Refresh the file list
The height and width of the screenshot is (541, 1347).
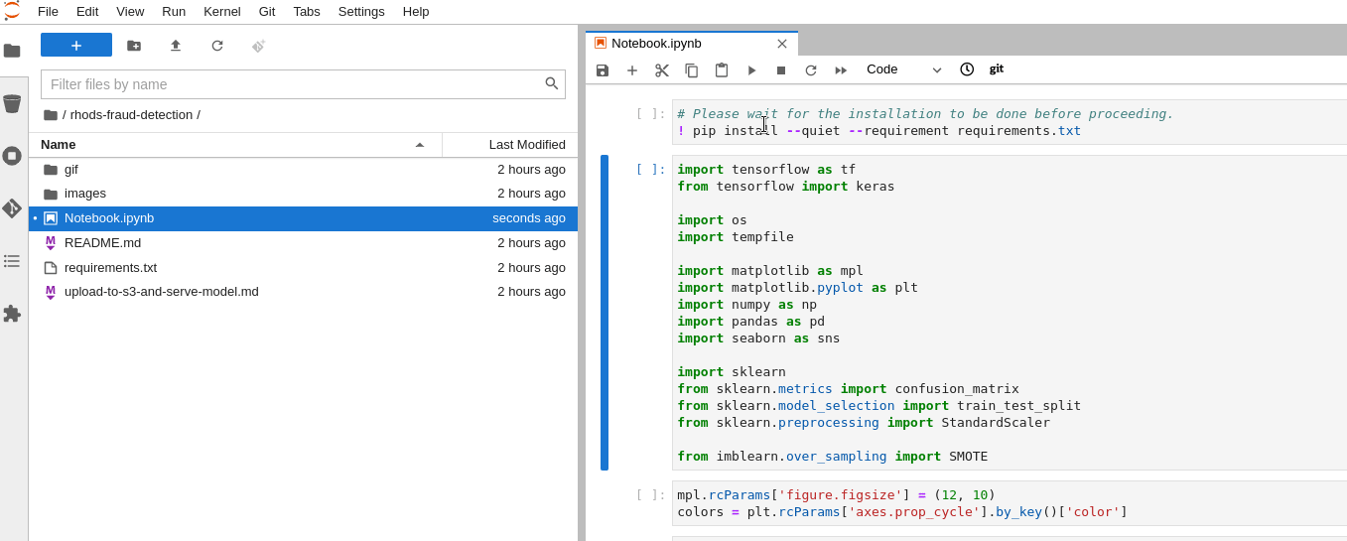[x=217, y=45]
